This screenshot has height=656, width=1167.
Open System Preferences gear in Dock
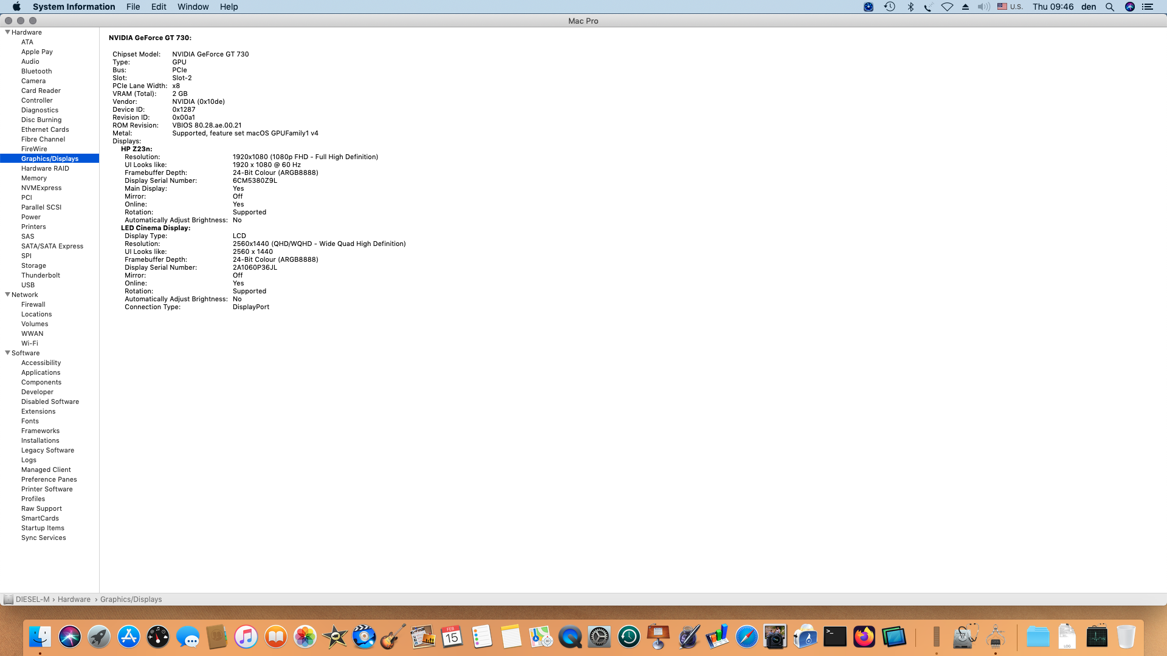(x=599, y=637)
